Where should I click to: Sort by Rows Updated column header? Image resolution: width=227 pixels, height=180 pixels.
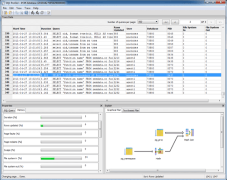(x=119, y=29)
